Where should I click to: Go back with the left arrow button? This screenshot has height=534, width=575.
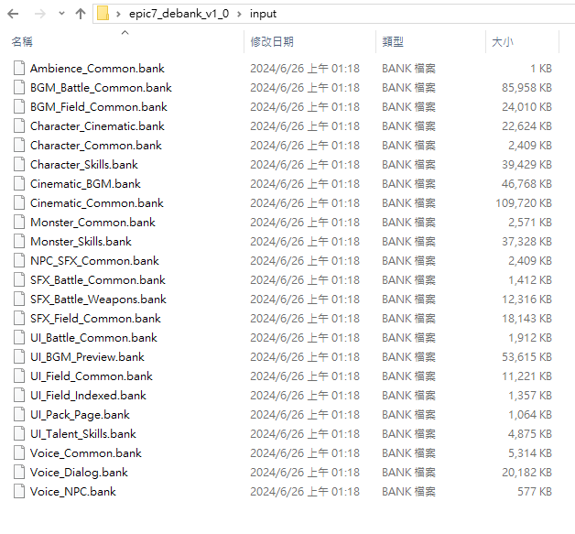click(x=13, y=14)
